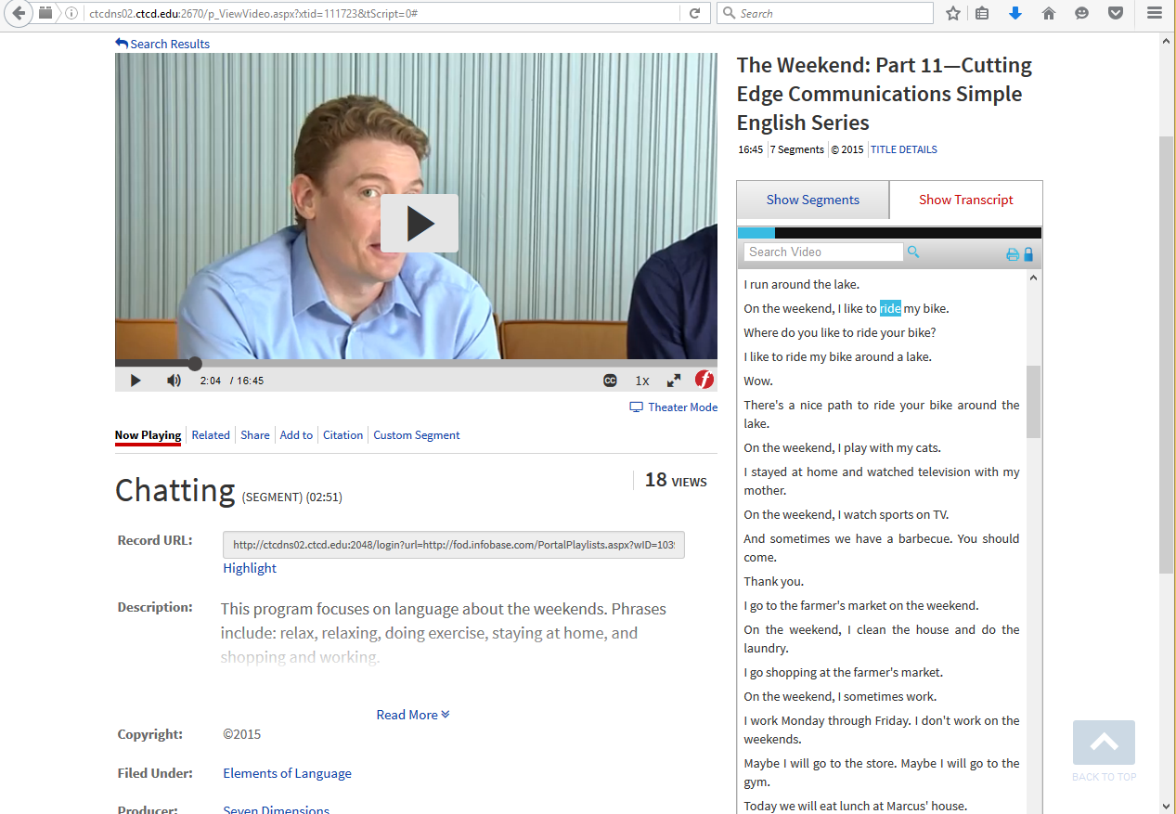This screenshot has height=814, width=1176.
Task: Open the TITLE DETAILS link
Action: 904,149
